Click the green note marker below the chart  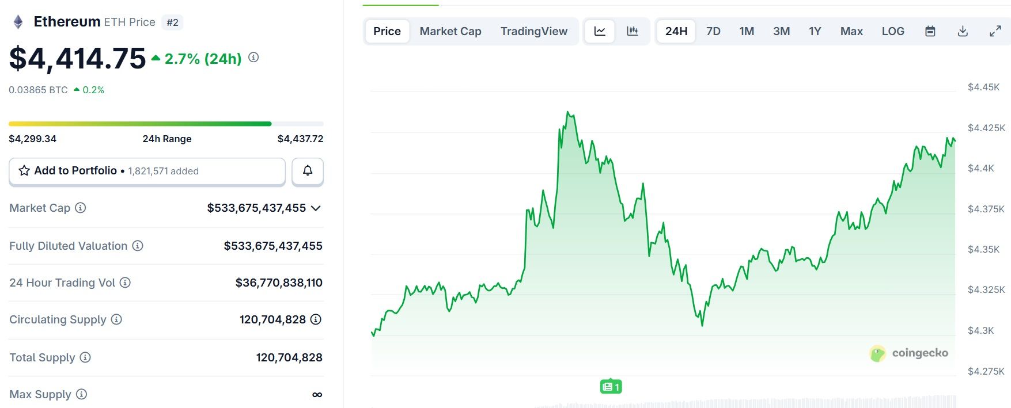612,387
